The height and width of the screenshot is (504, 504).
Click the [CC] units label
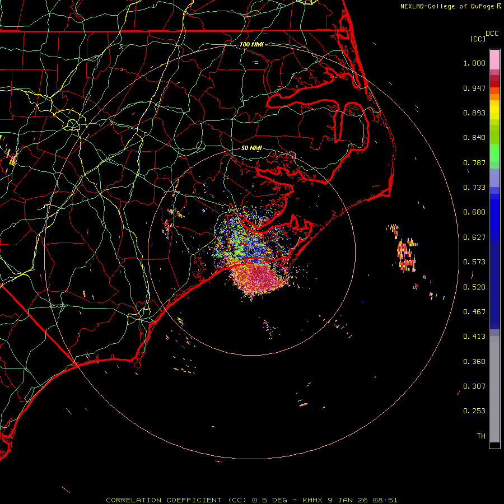coord(478,39)
